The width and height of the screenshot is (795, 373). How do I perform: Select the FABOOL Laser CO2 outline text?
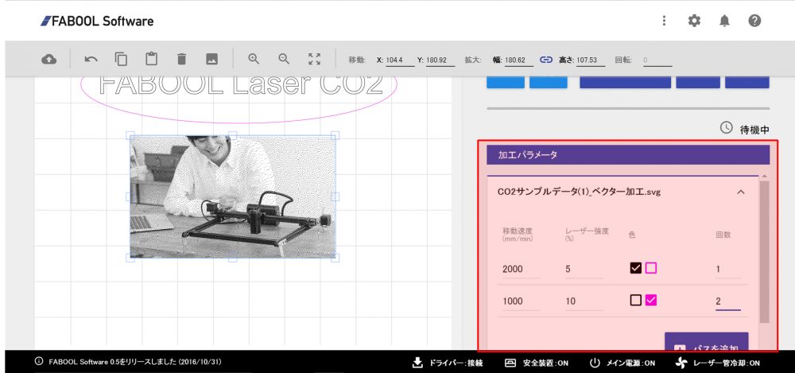pos(241,85)
